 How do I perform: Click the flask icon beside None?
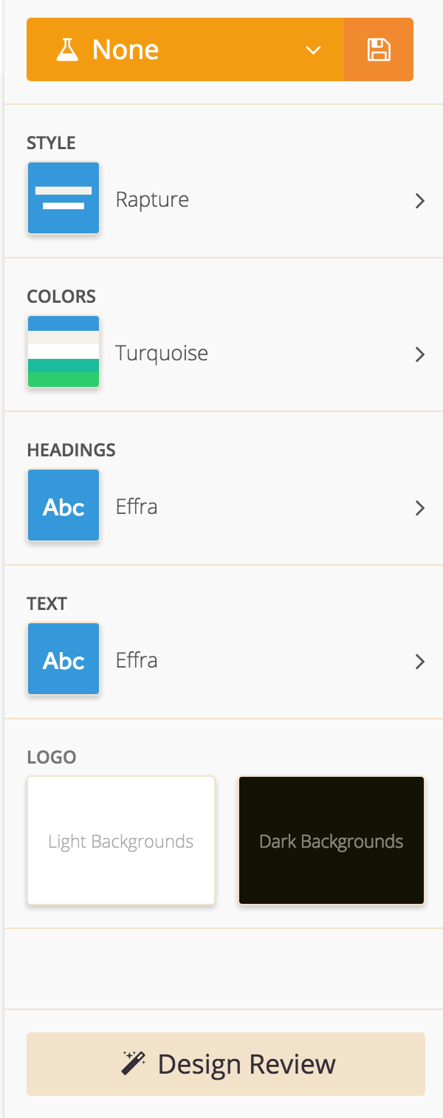pyautogui.click(x=67, y=50)
